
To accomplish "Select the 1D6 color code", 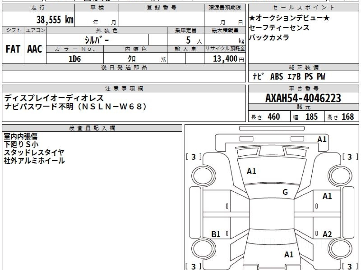I will pos(75,59).
